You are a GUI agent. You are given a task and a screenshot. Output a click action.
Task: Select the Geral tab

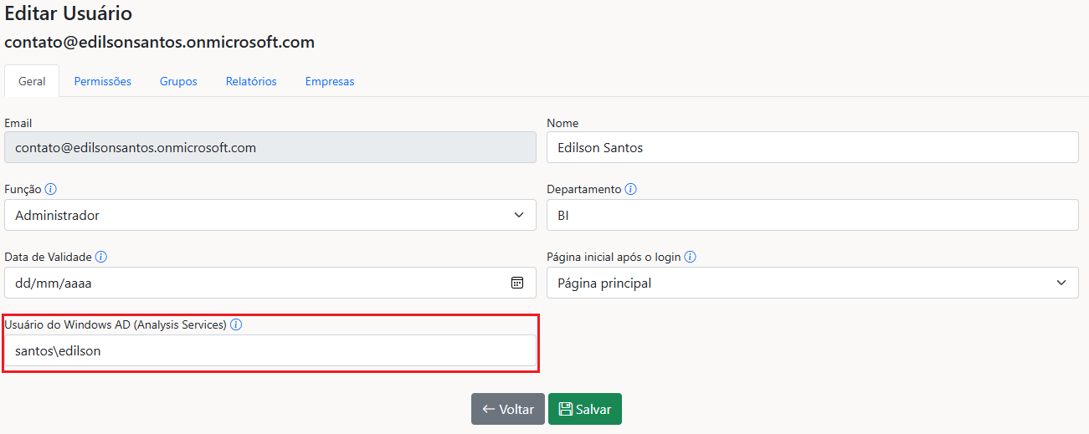point(32,81)
